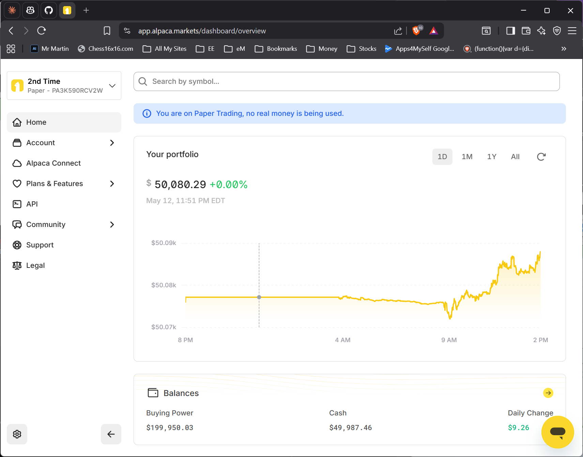The width and height of the screenshot is (583, 457).
Task: Click the chart hover marker dot
Action: (x=259, y=297)
